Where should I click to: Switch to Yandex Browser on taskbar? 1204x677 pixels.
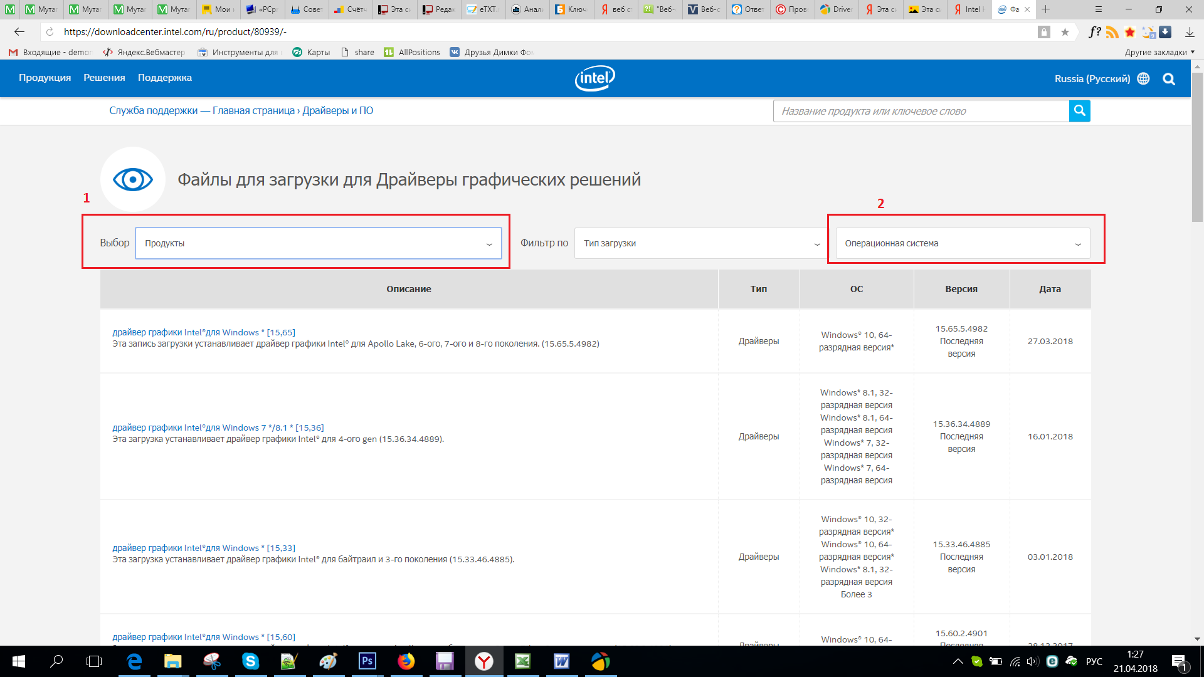click(x=483, y=661)
